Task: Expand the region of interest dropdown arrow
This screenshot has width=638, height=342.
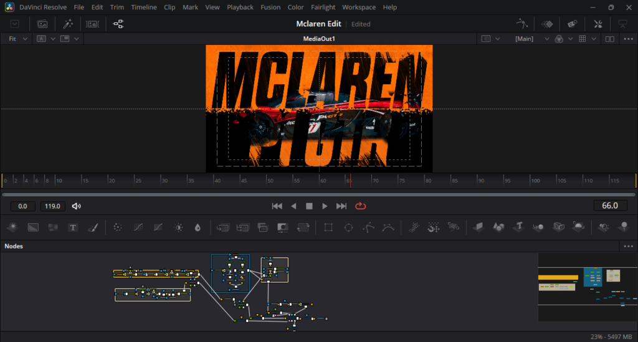Action: 498,39
